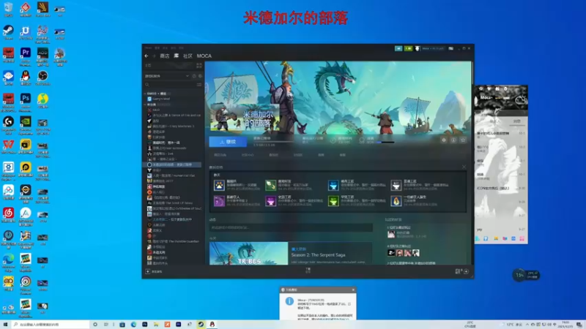Open the purple moon achievement icon

click(219, 200)
